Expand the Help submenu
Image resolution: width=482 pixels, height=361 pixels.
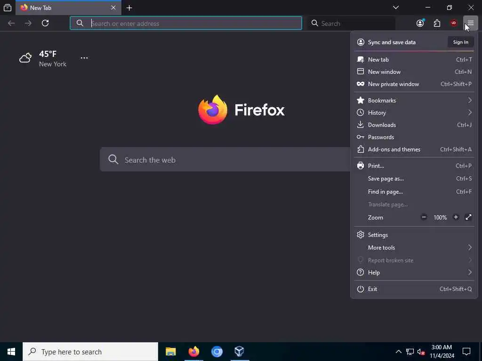coord(414,273)
